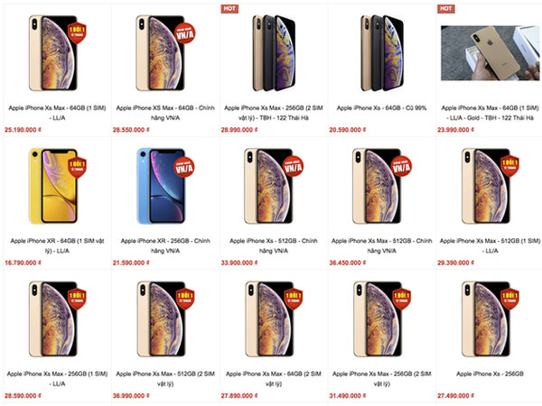The image size is (542, 406).
Task: Open Apple iPhone XR 256GB Chính hãng VN/A title
Action: [165, 245]
